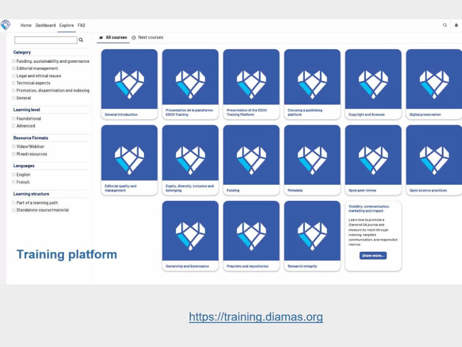The image size is (462, 347).
Task: Open the Open science practices card
Action: [434, 160]
